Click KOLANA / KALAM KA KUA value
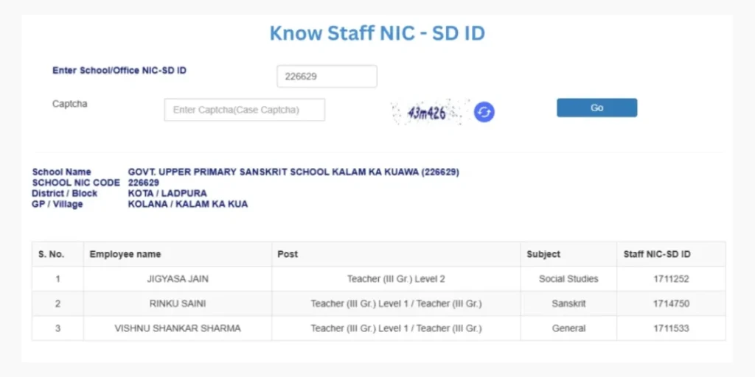755x377 pixels. [188, 204]
